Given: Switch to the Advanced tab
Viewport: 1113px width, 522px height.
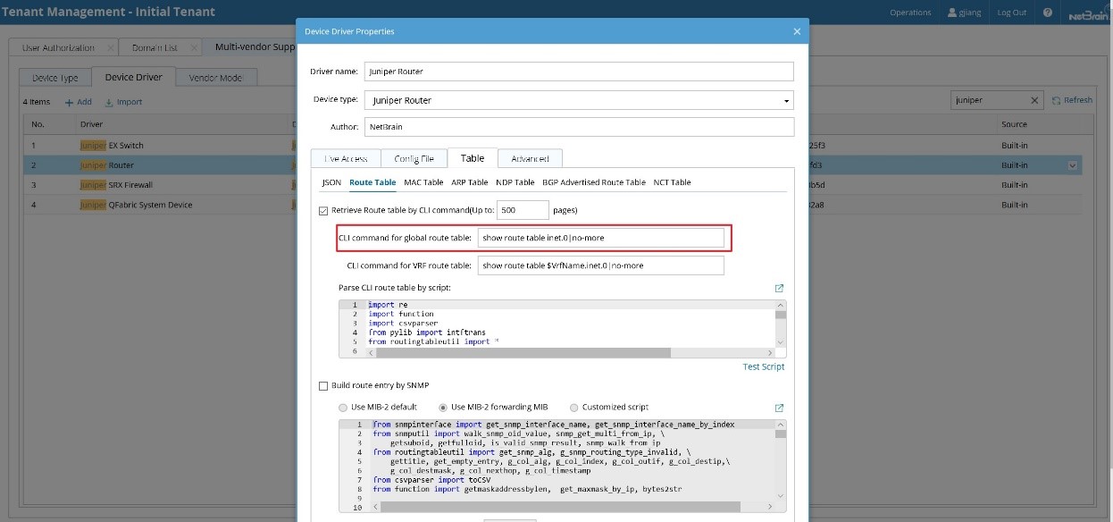Looking at the screenshot, I should tap(530, 158).
